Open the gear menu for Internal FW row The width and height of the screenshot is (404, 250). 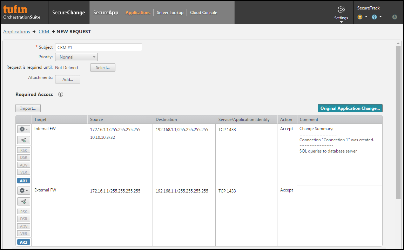pos(23,129)
